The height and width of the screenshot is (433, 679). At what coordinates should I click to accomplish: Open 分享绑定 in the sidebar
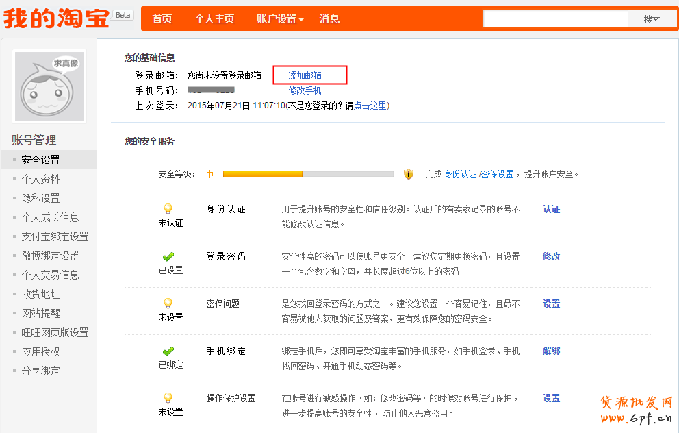pos(40,371)
